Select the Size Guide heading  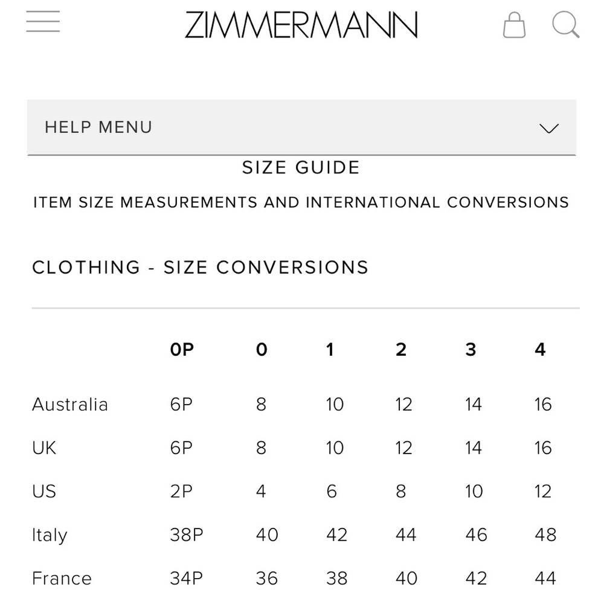[301, 167]
